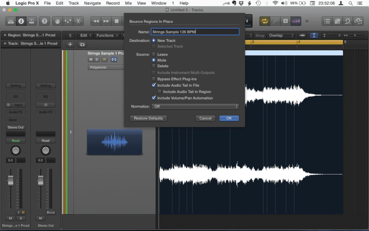Toggle the waveform zoom icon
369x231 pixels.
point(302,35)
